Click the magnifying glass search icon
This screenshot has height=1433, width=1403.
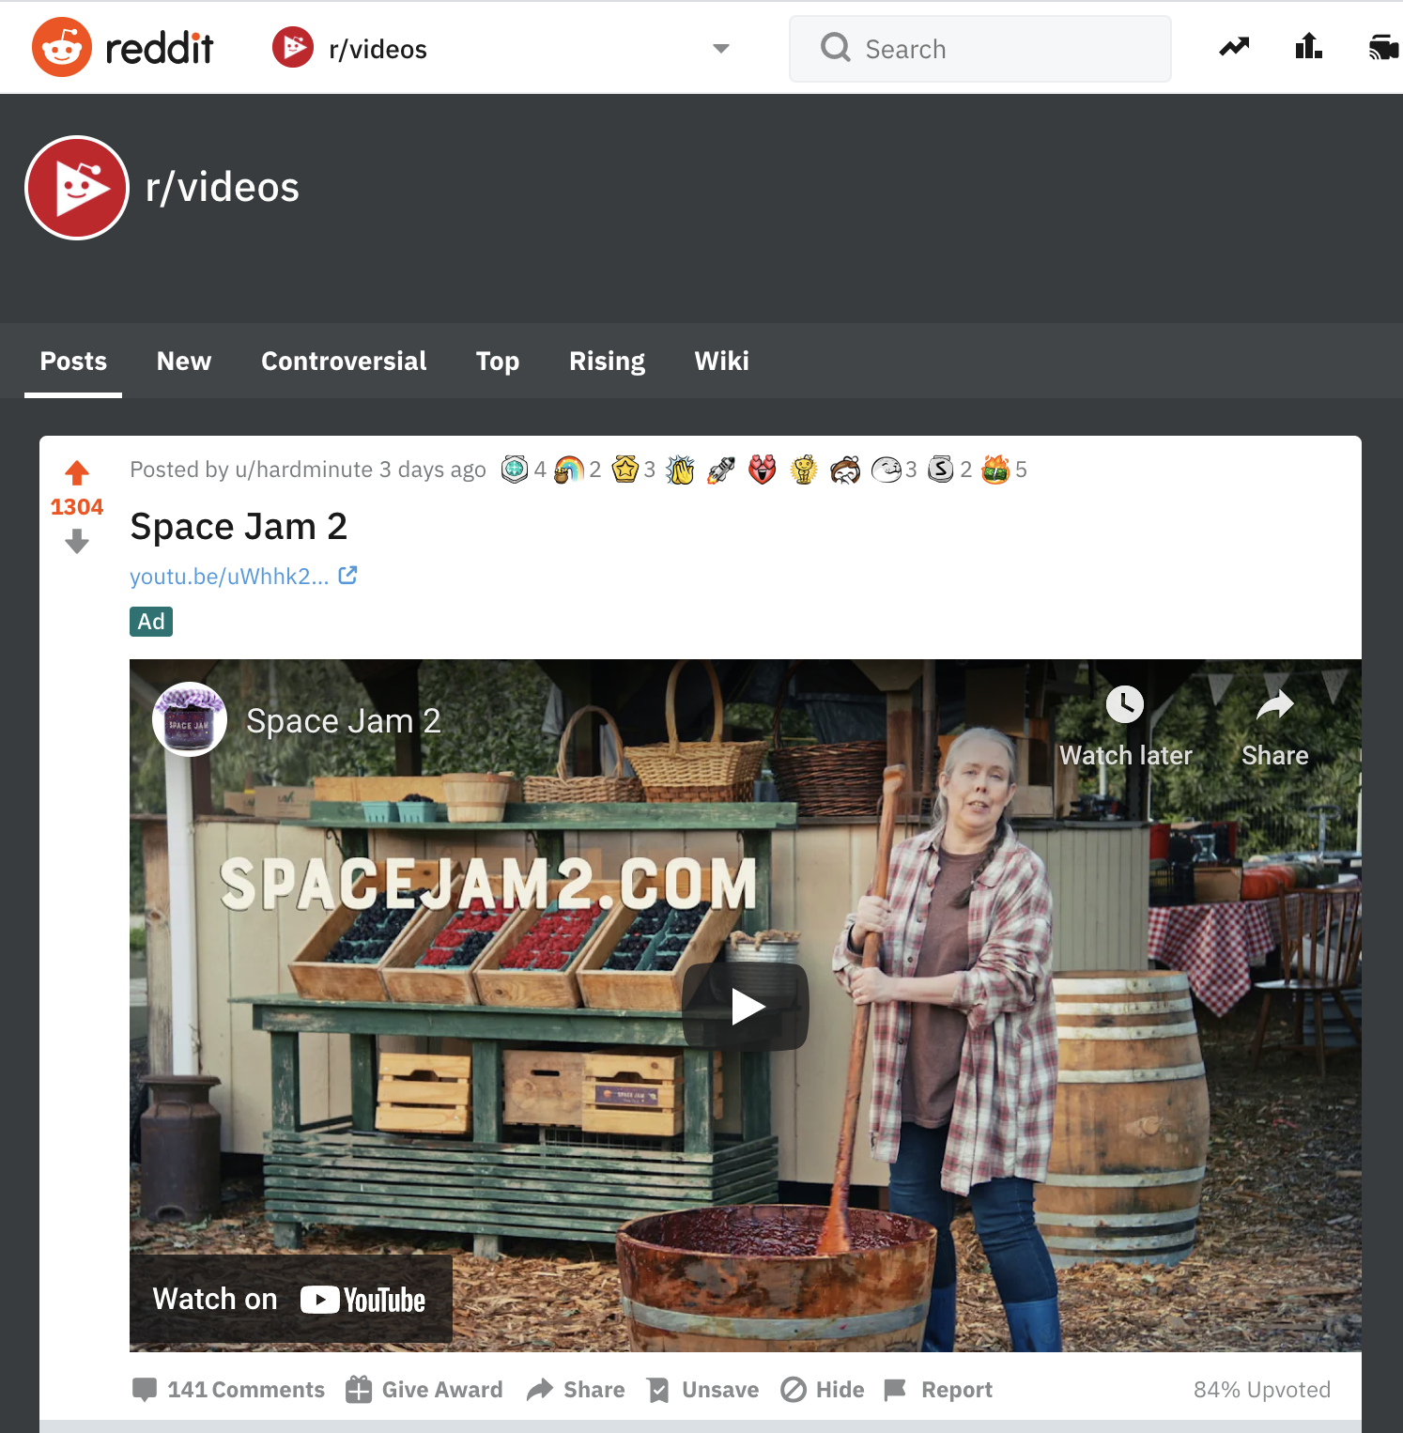click(x=835, y=48)
